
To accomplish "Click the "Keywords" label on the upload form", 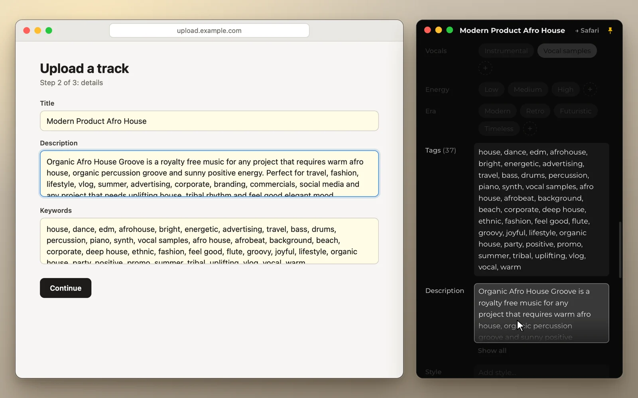I will point(56,211).
